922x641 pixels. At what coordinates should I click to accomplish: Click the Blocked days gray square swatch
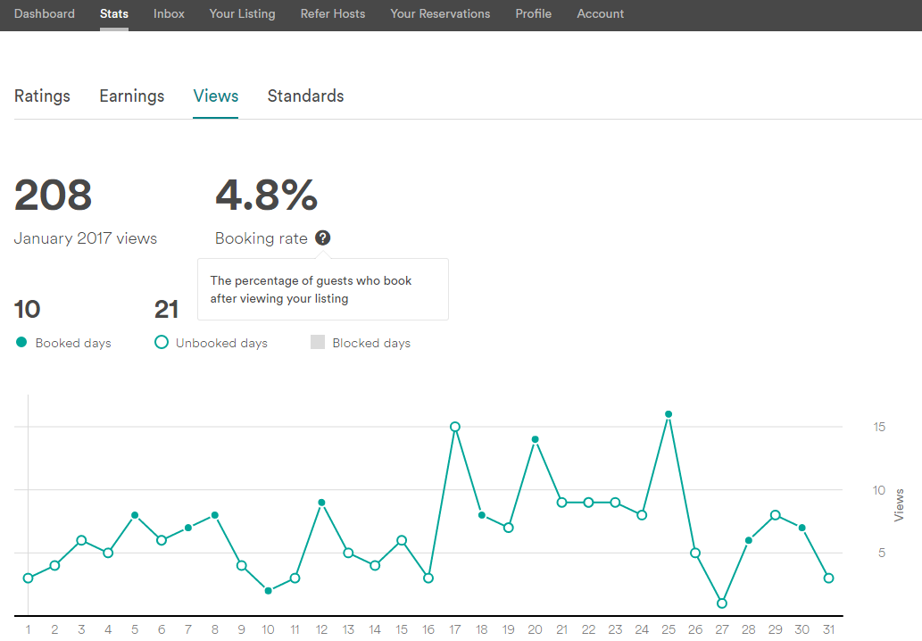(318, 342)
